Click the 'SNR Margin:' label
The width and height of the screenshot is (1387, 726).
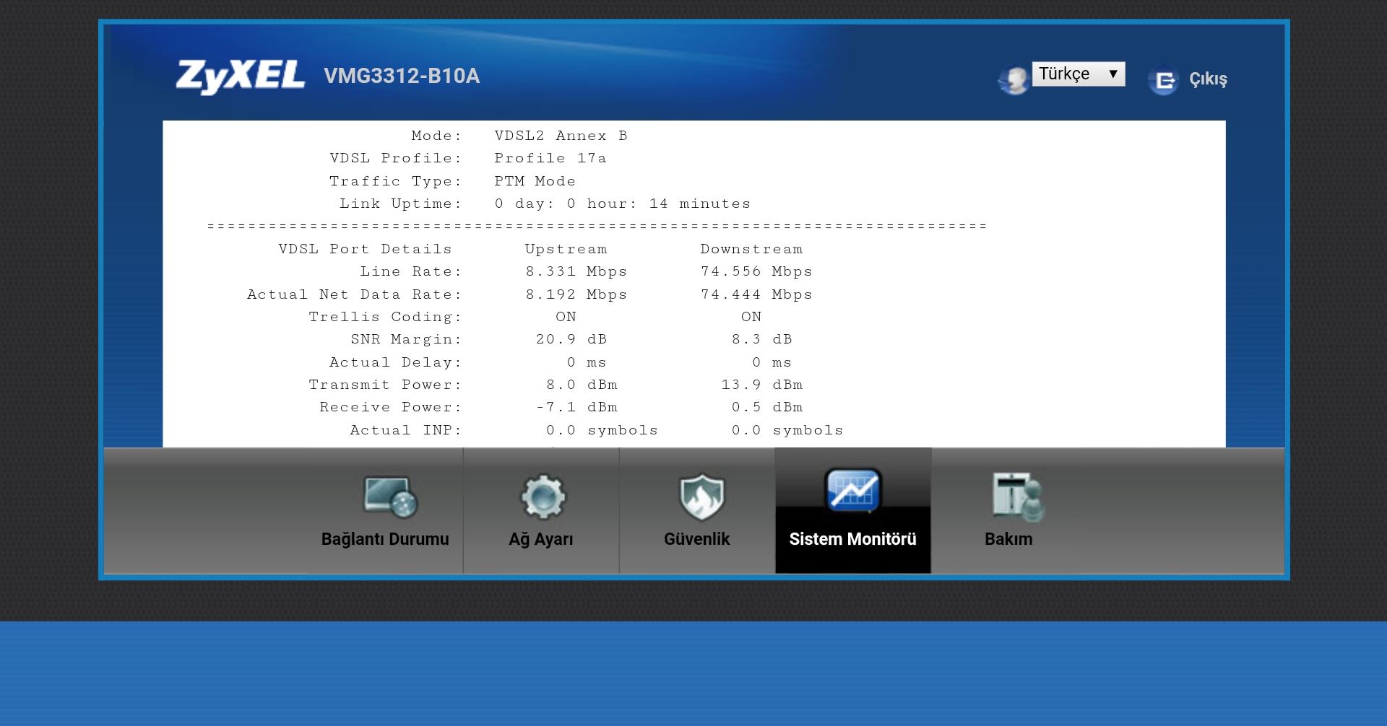406,339
